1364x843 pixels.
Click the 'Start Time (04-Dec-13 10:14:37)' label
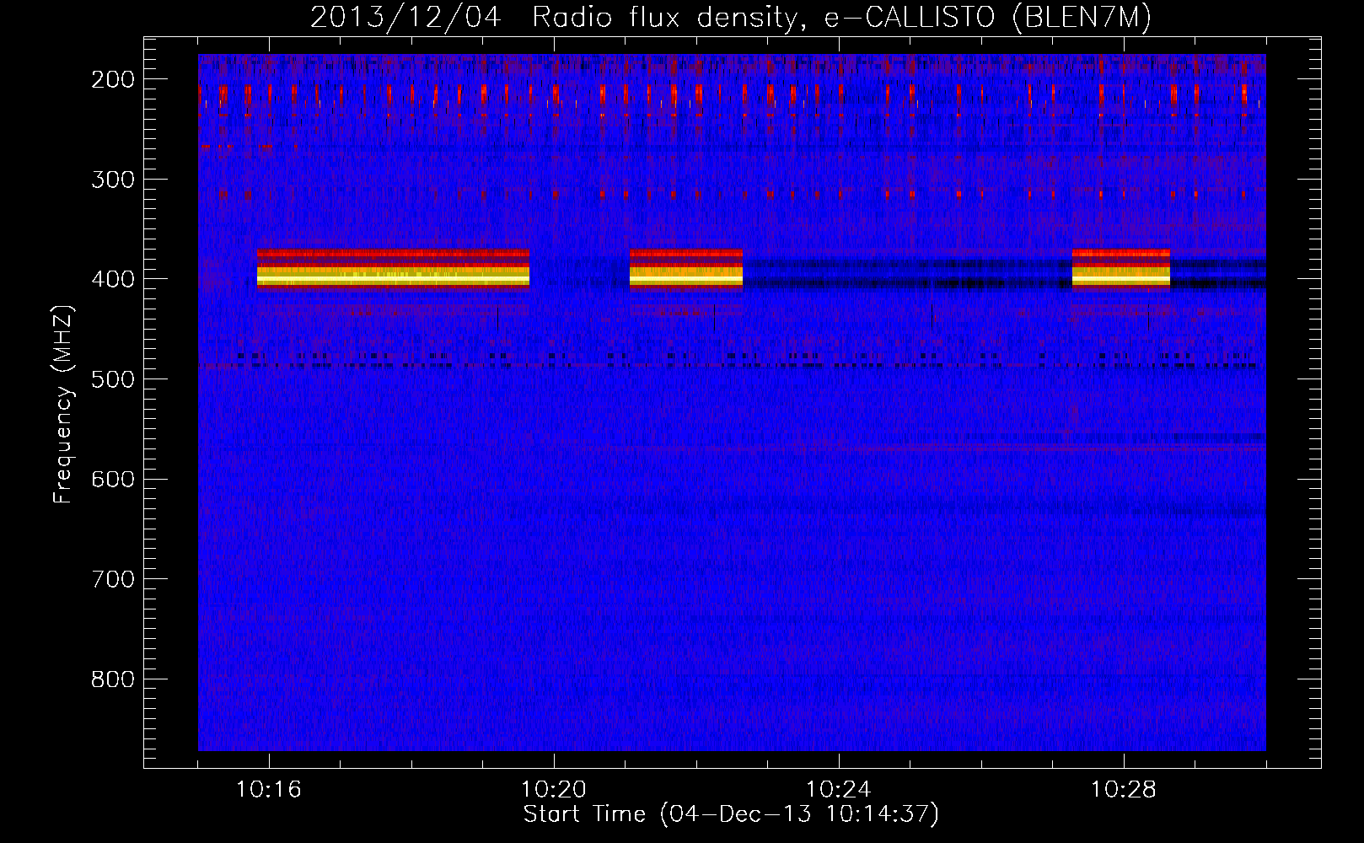(731, 814)
